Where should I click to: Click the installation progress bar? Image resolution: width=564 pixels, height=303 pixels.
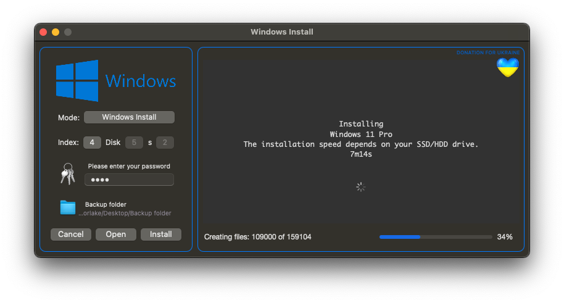pyautogui.click(x=436, y=237)
